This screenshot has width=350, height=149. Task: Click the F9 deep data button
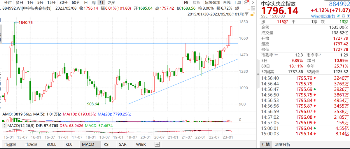[186, 2]
